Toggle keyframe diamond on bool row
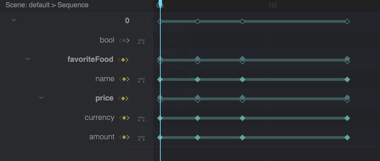This screenshot has height=161, width=380. [x=124, y=40]
